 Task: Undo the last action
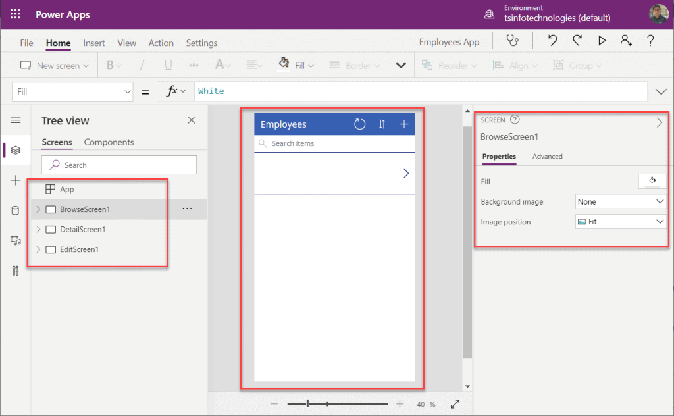pos(552,41)
